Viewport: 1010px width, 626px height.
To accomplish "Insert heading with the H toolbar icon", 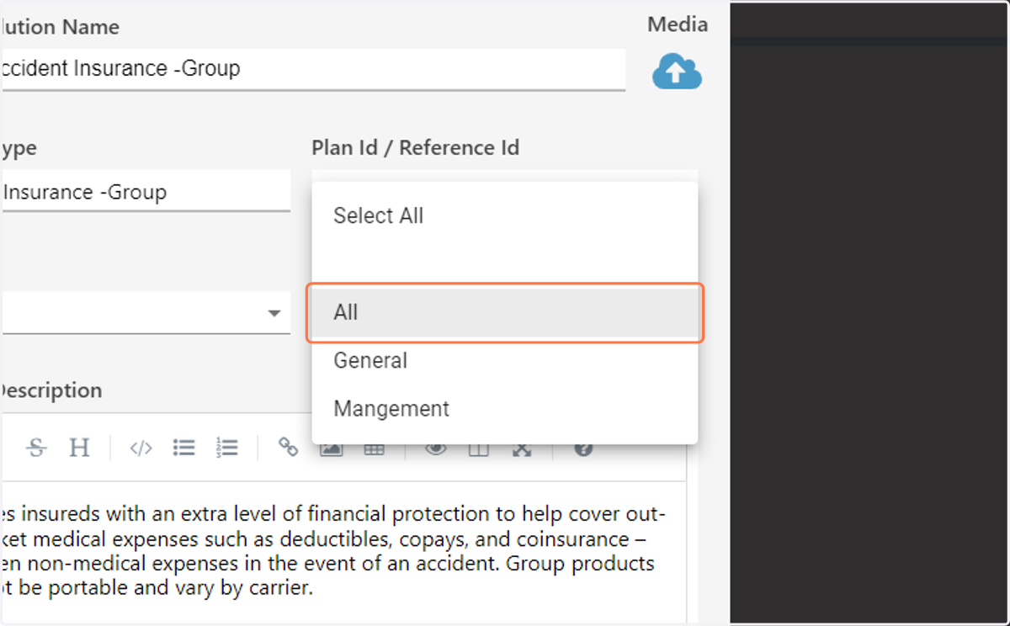I will click(x=79, y=448).
